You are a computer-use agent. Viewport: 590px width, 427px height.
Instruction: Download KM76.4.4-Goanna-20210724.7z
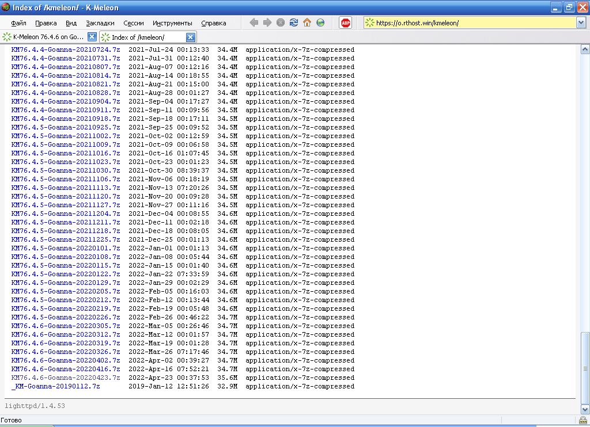coord(66,49)
